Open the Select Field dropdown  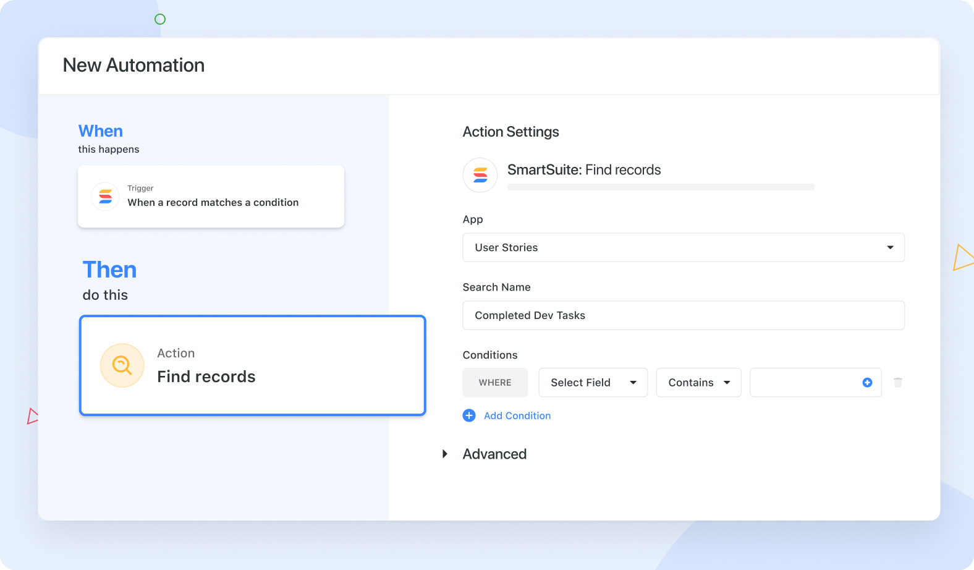(593, 383)
